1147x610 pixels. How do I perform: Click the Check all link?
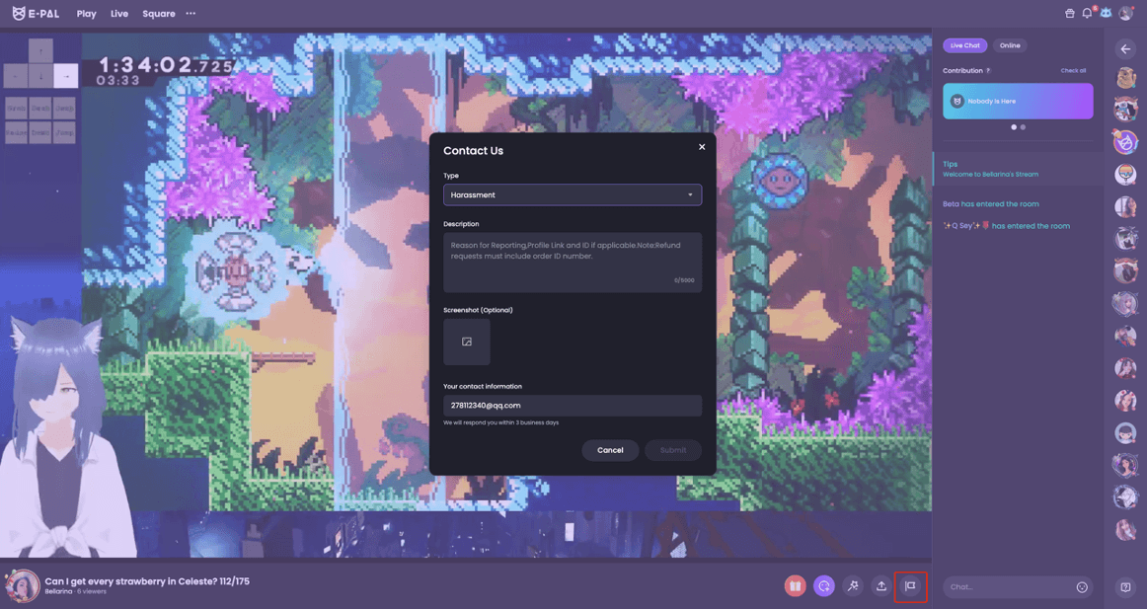tap(1073, 71)
